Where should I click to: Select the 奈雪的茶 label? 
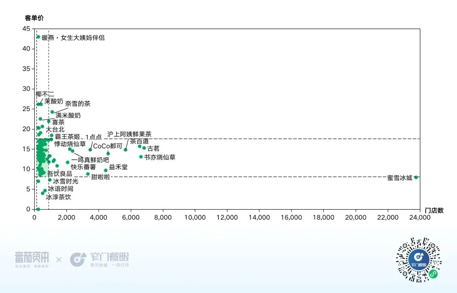pyautogui.click(x=77, y=103)
